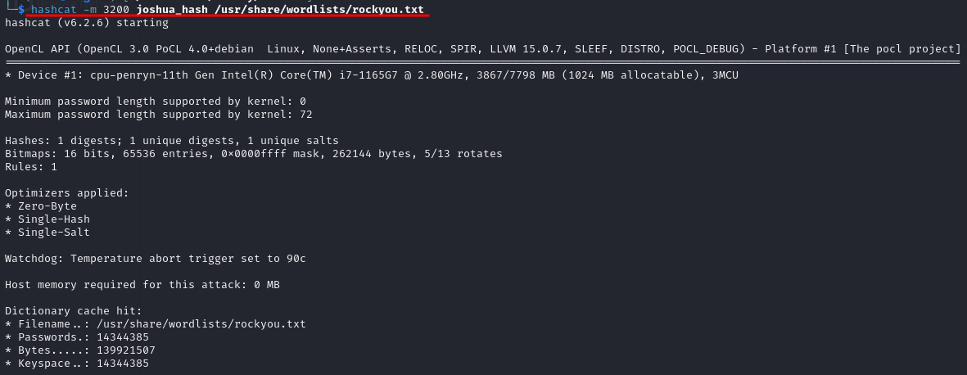Click the Hashes digests line
This screenshot has height=375, width=967.
171,141
